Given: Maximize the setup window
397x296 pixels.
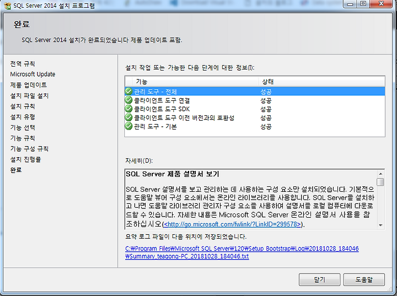Looking at the screenshot, I should click(x=363, y=3).
